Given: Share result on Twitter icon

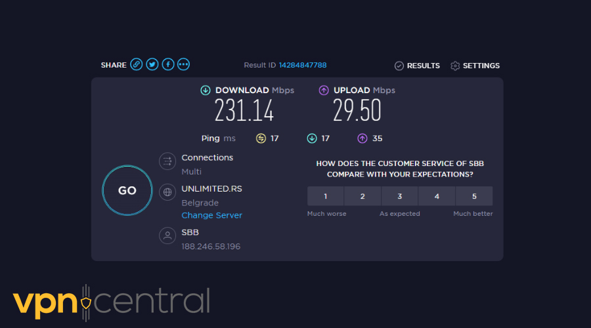Looking at the screenshot, I should [x=152, y=64].
